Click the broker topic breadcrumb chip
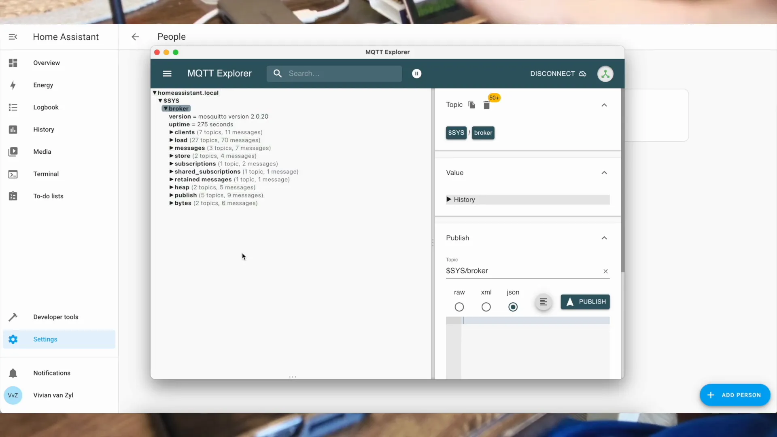 (x=483, y=133)
